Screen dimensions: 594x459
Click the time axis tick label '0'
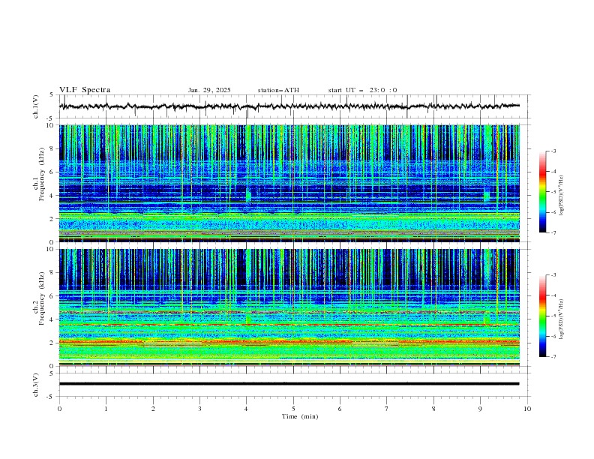point(59,409)
